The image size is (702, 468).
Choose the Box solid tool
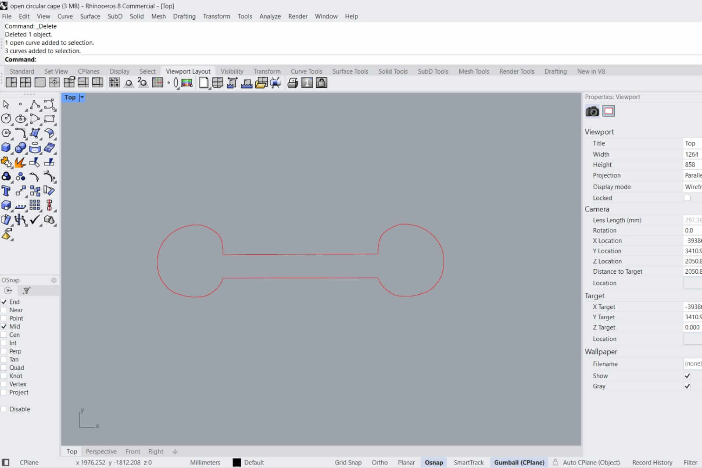click(6, 148)
